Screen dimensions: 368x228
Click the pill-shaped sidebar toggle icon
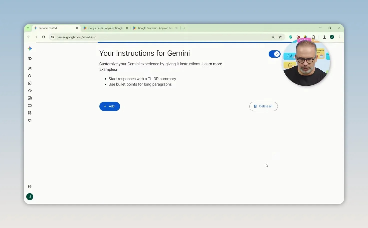pyautogui.click(x=30, y=58)
